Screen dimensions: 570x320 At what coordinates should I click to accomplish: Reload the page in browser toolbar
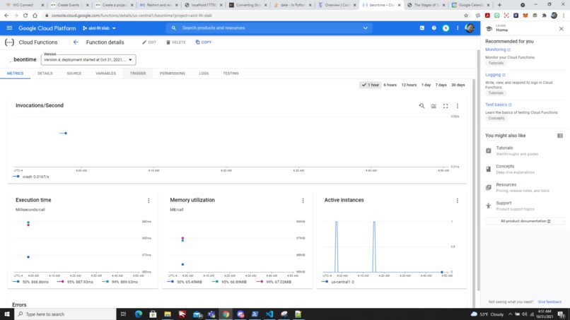(x=25, y=16)
